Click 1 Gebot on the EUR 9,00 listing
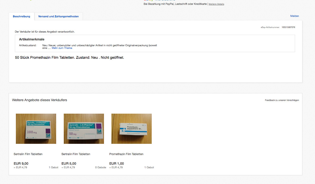 point(53,167)
